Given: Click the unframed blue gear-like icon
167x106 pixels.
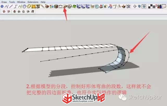Looking at the screenshot, I should pos(139,6).
